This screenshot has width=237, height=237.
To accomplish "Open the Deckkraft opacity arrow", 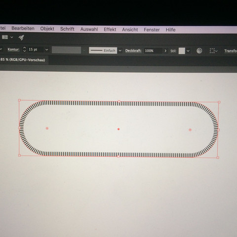I will [165, 51].
